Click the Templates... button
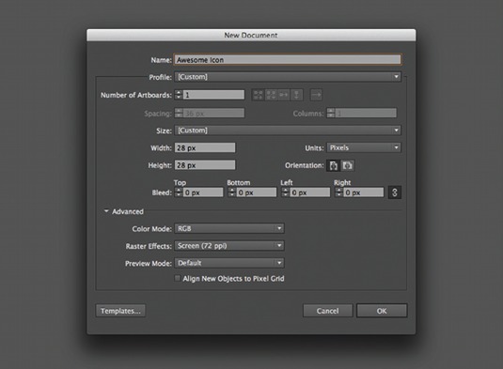 click(120, 311)
